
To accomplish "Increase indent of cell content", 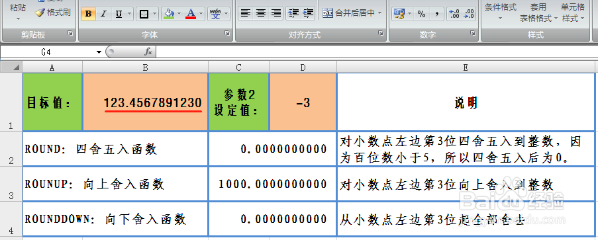I will 309,14.
